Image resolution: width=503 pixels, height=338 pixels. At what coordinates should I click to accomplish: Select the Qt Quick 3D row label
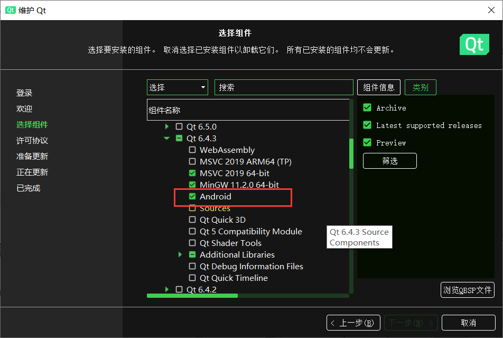pos(222,220)
